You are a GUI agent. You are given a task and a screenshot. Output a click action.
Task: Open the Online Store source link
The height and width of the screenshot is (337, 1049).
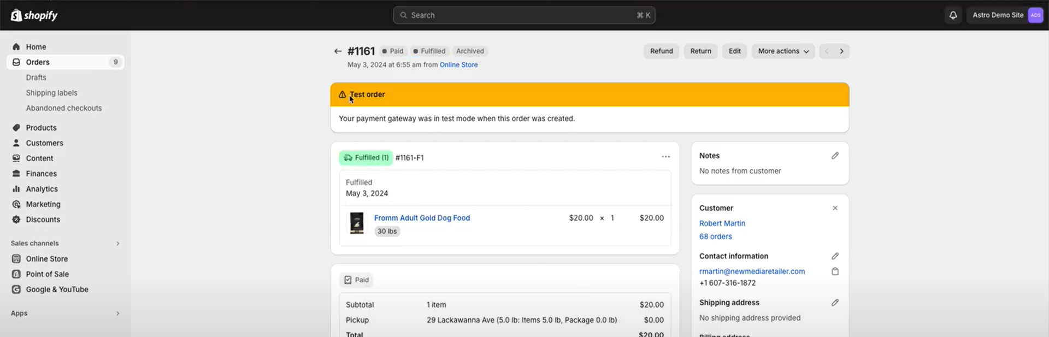[x=458, y=65]
